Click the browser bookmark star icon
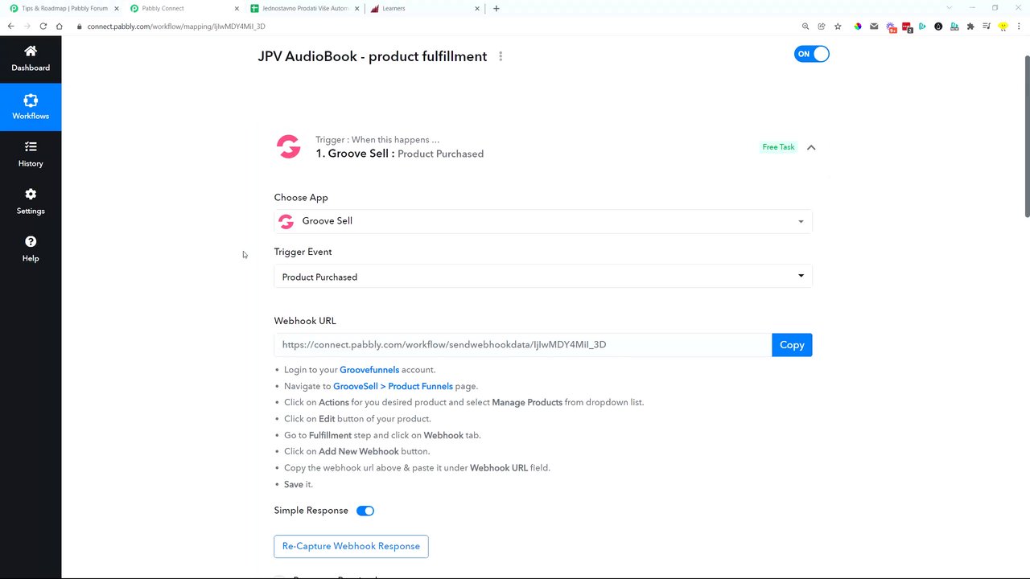The height and width of the screenshot is (579, 1030). pos(838,27)
